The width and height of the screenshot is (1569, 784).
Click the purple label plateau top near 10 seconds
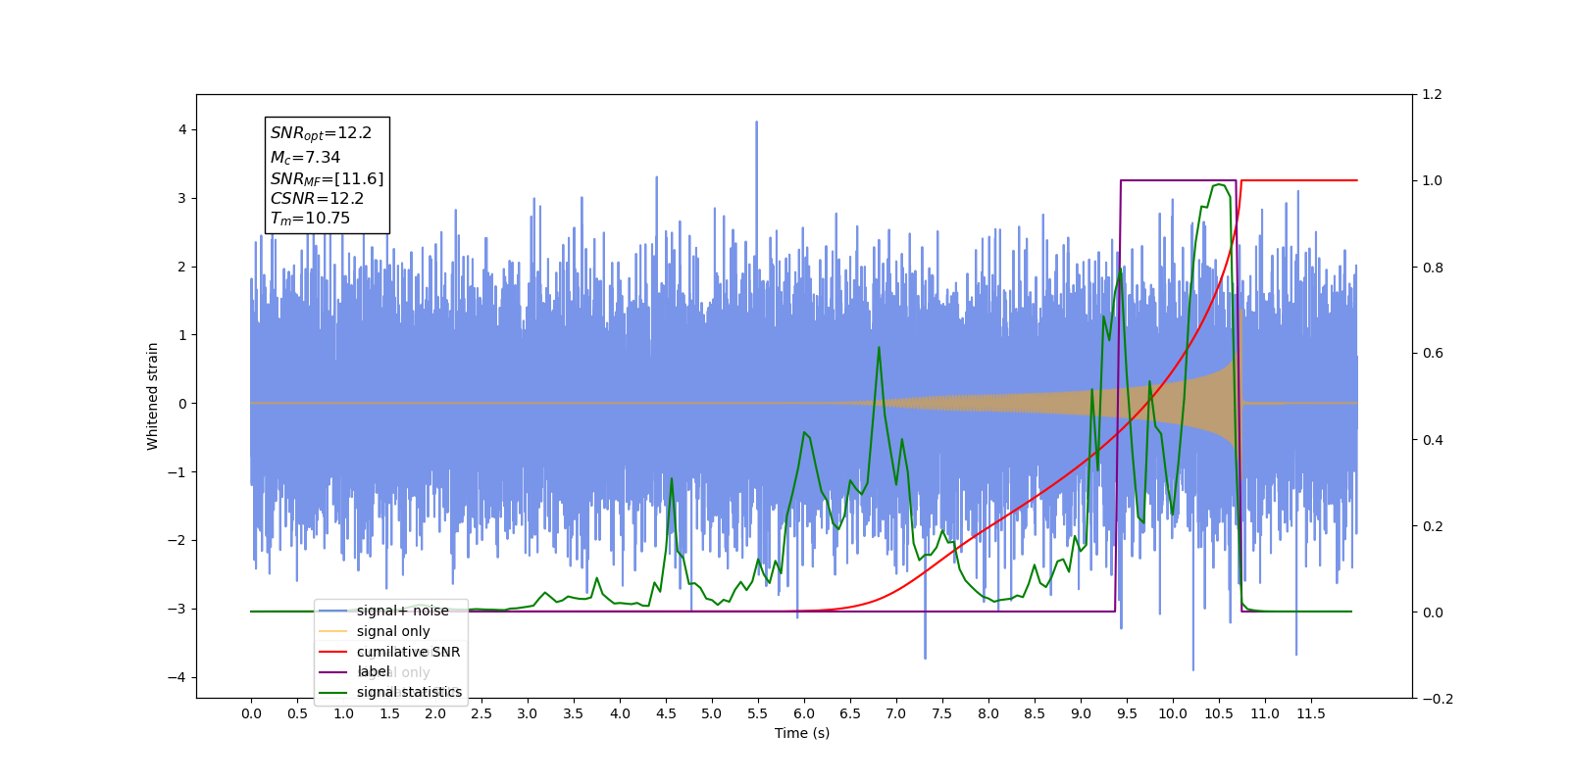click(x=1177, y=180)
